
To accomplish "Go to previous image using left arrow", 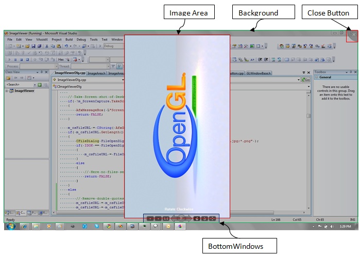I will [x=175, y=218].
